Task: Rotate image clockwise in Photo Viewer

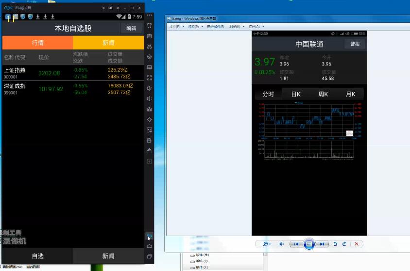Action: (344, 244)
